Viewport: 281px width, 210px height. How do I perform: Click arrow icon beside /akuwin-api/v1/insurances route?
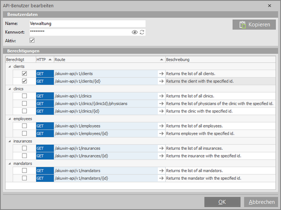coord(161,148)
